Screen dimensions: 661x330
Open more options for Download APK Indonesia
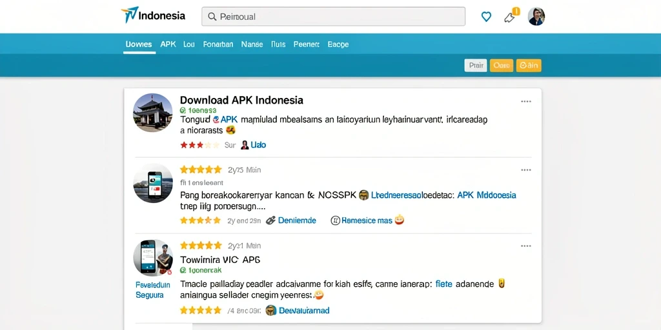pos(525,101)
